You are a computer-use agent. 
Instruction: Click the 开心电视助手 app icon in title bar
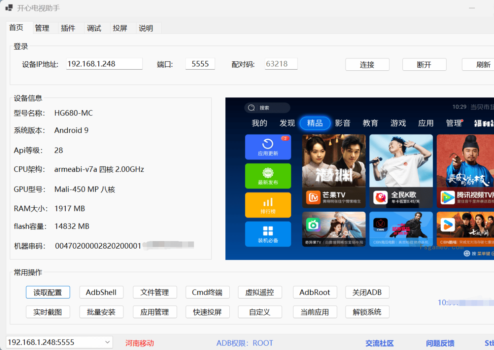point(9,8)
